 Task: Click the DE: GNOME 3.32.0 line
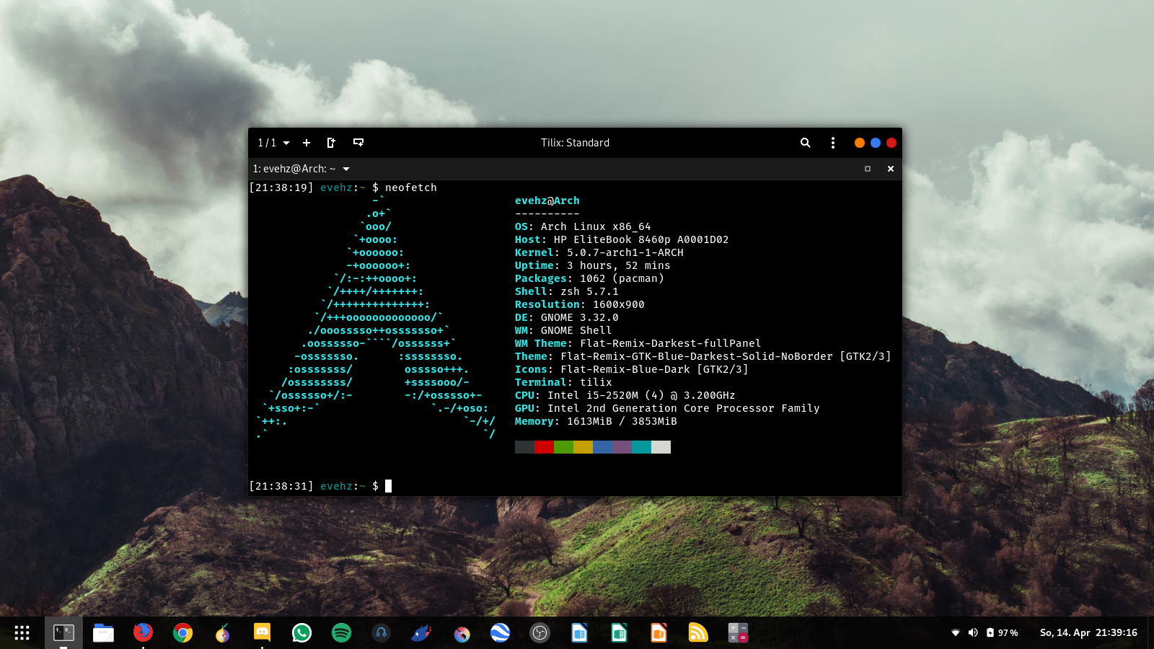[567, 317]
